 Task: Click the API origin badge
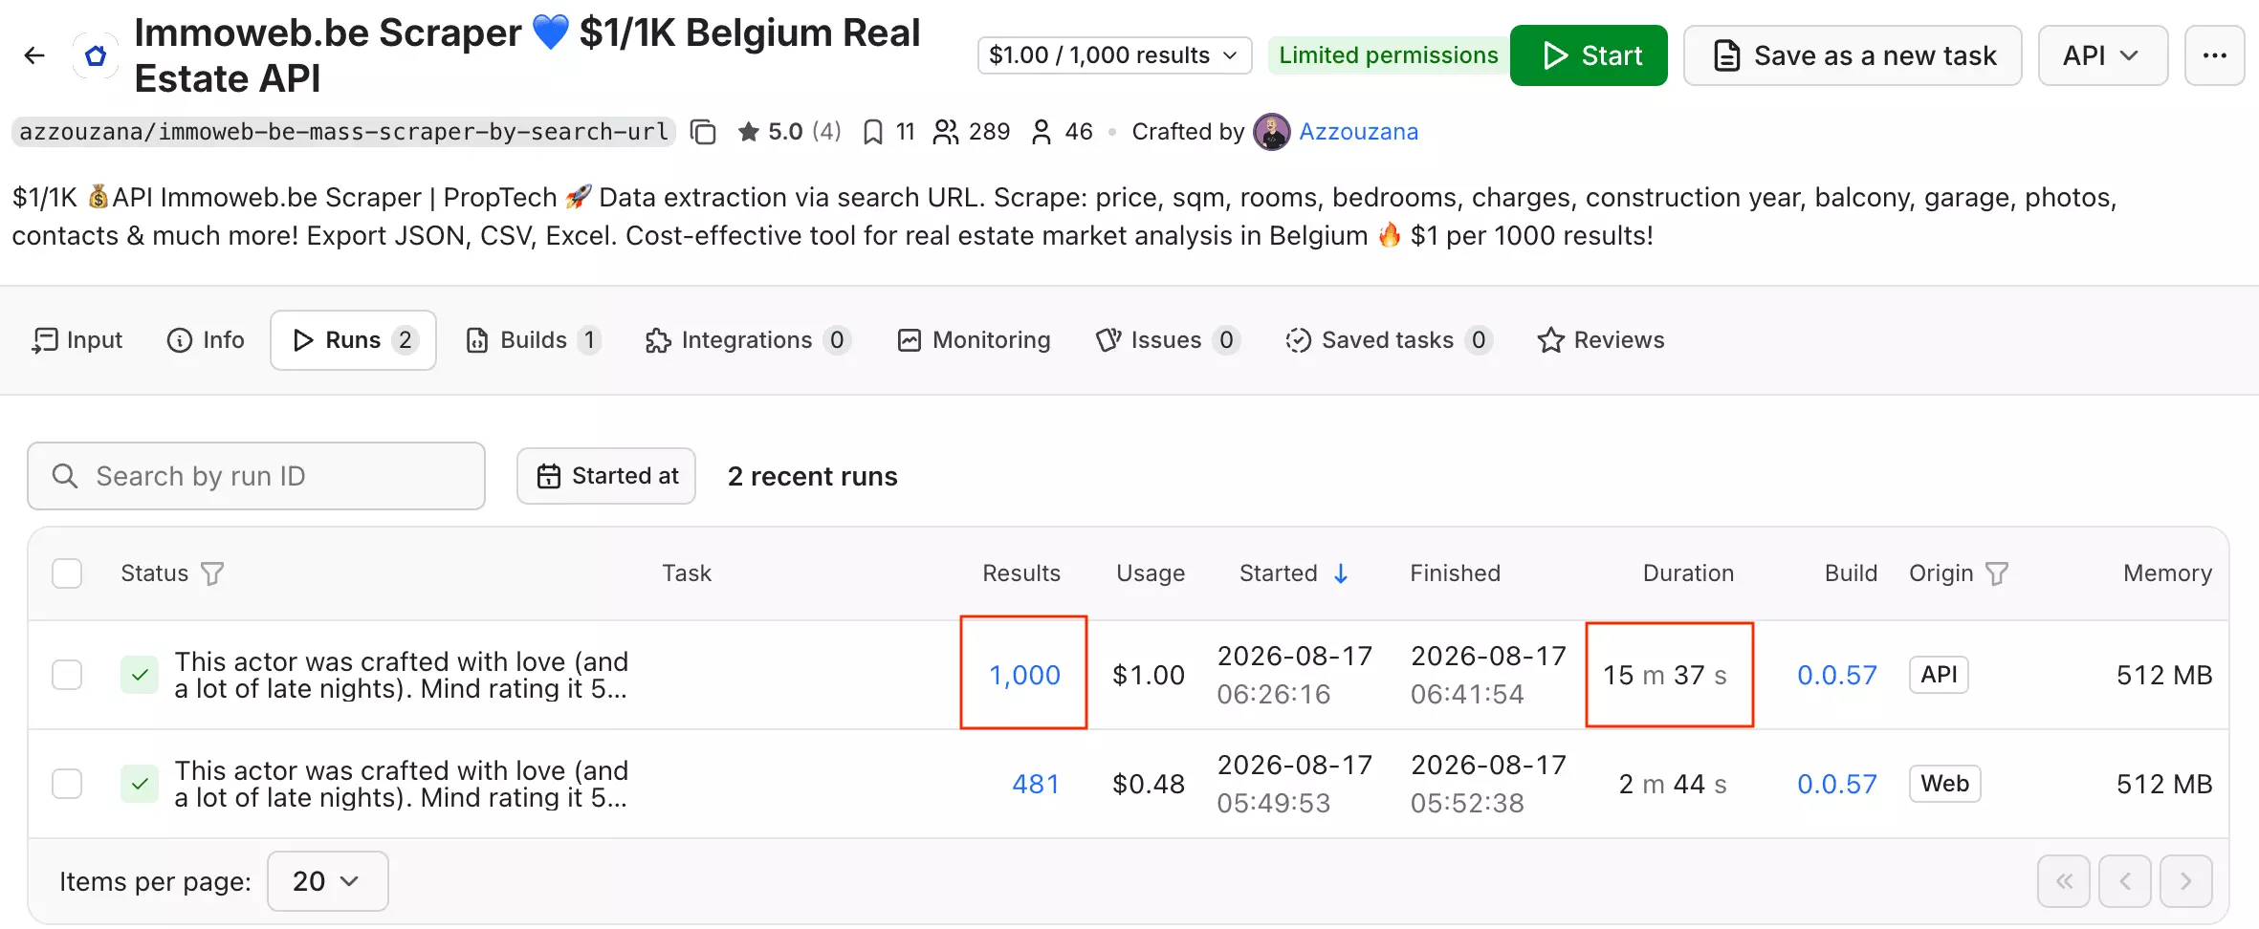pyautogui.click(x=1939, y=675)
